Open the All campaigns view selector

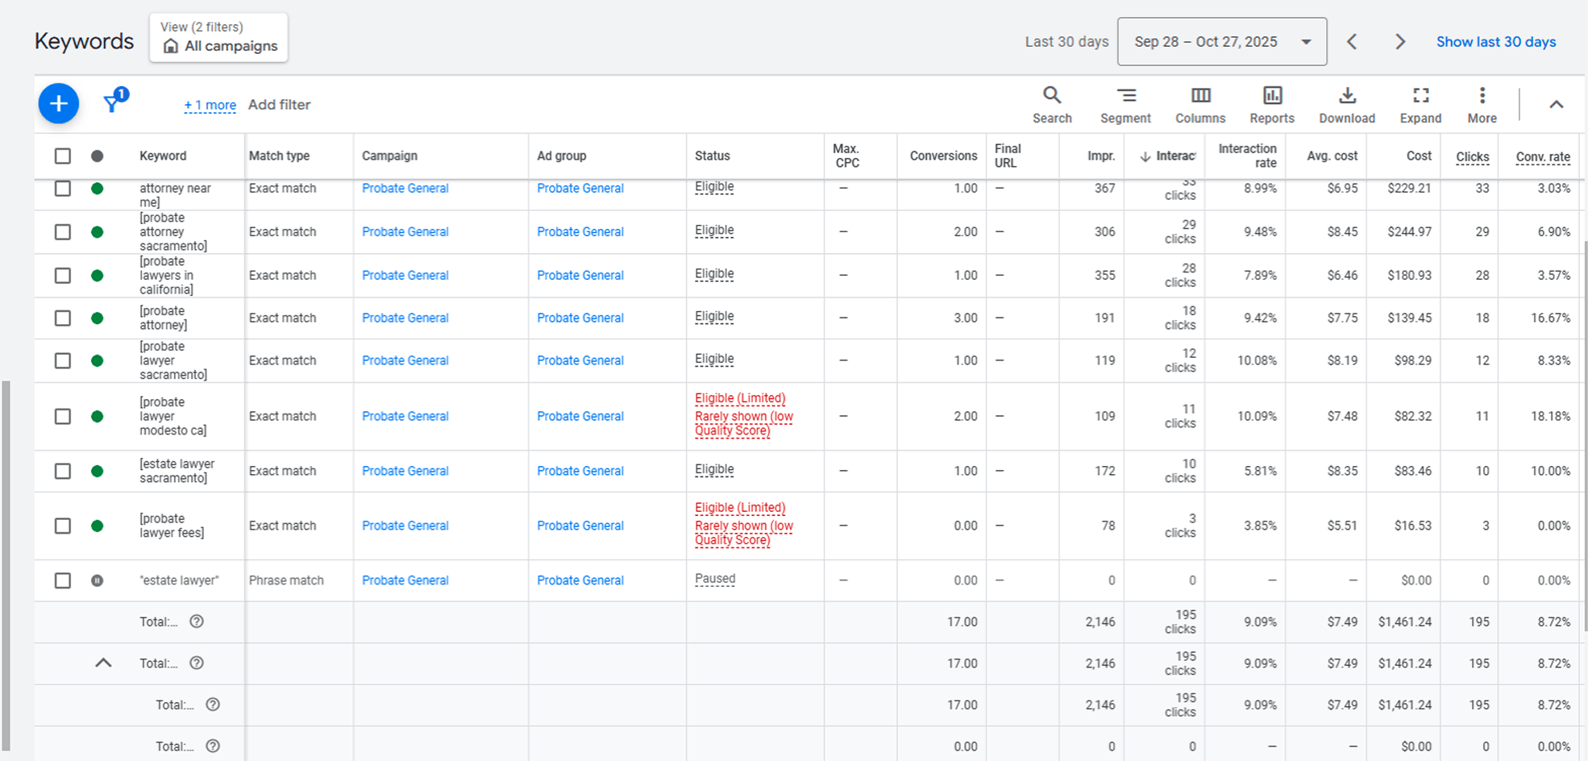(218, 38)
